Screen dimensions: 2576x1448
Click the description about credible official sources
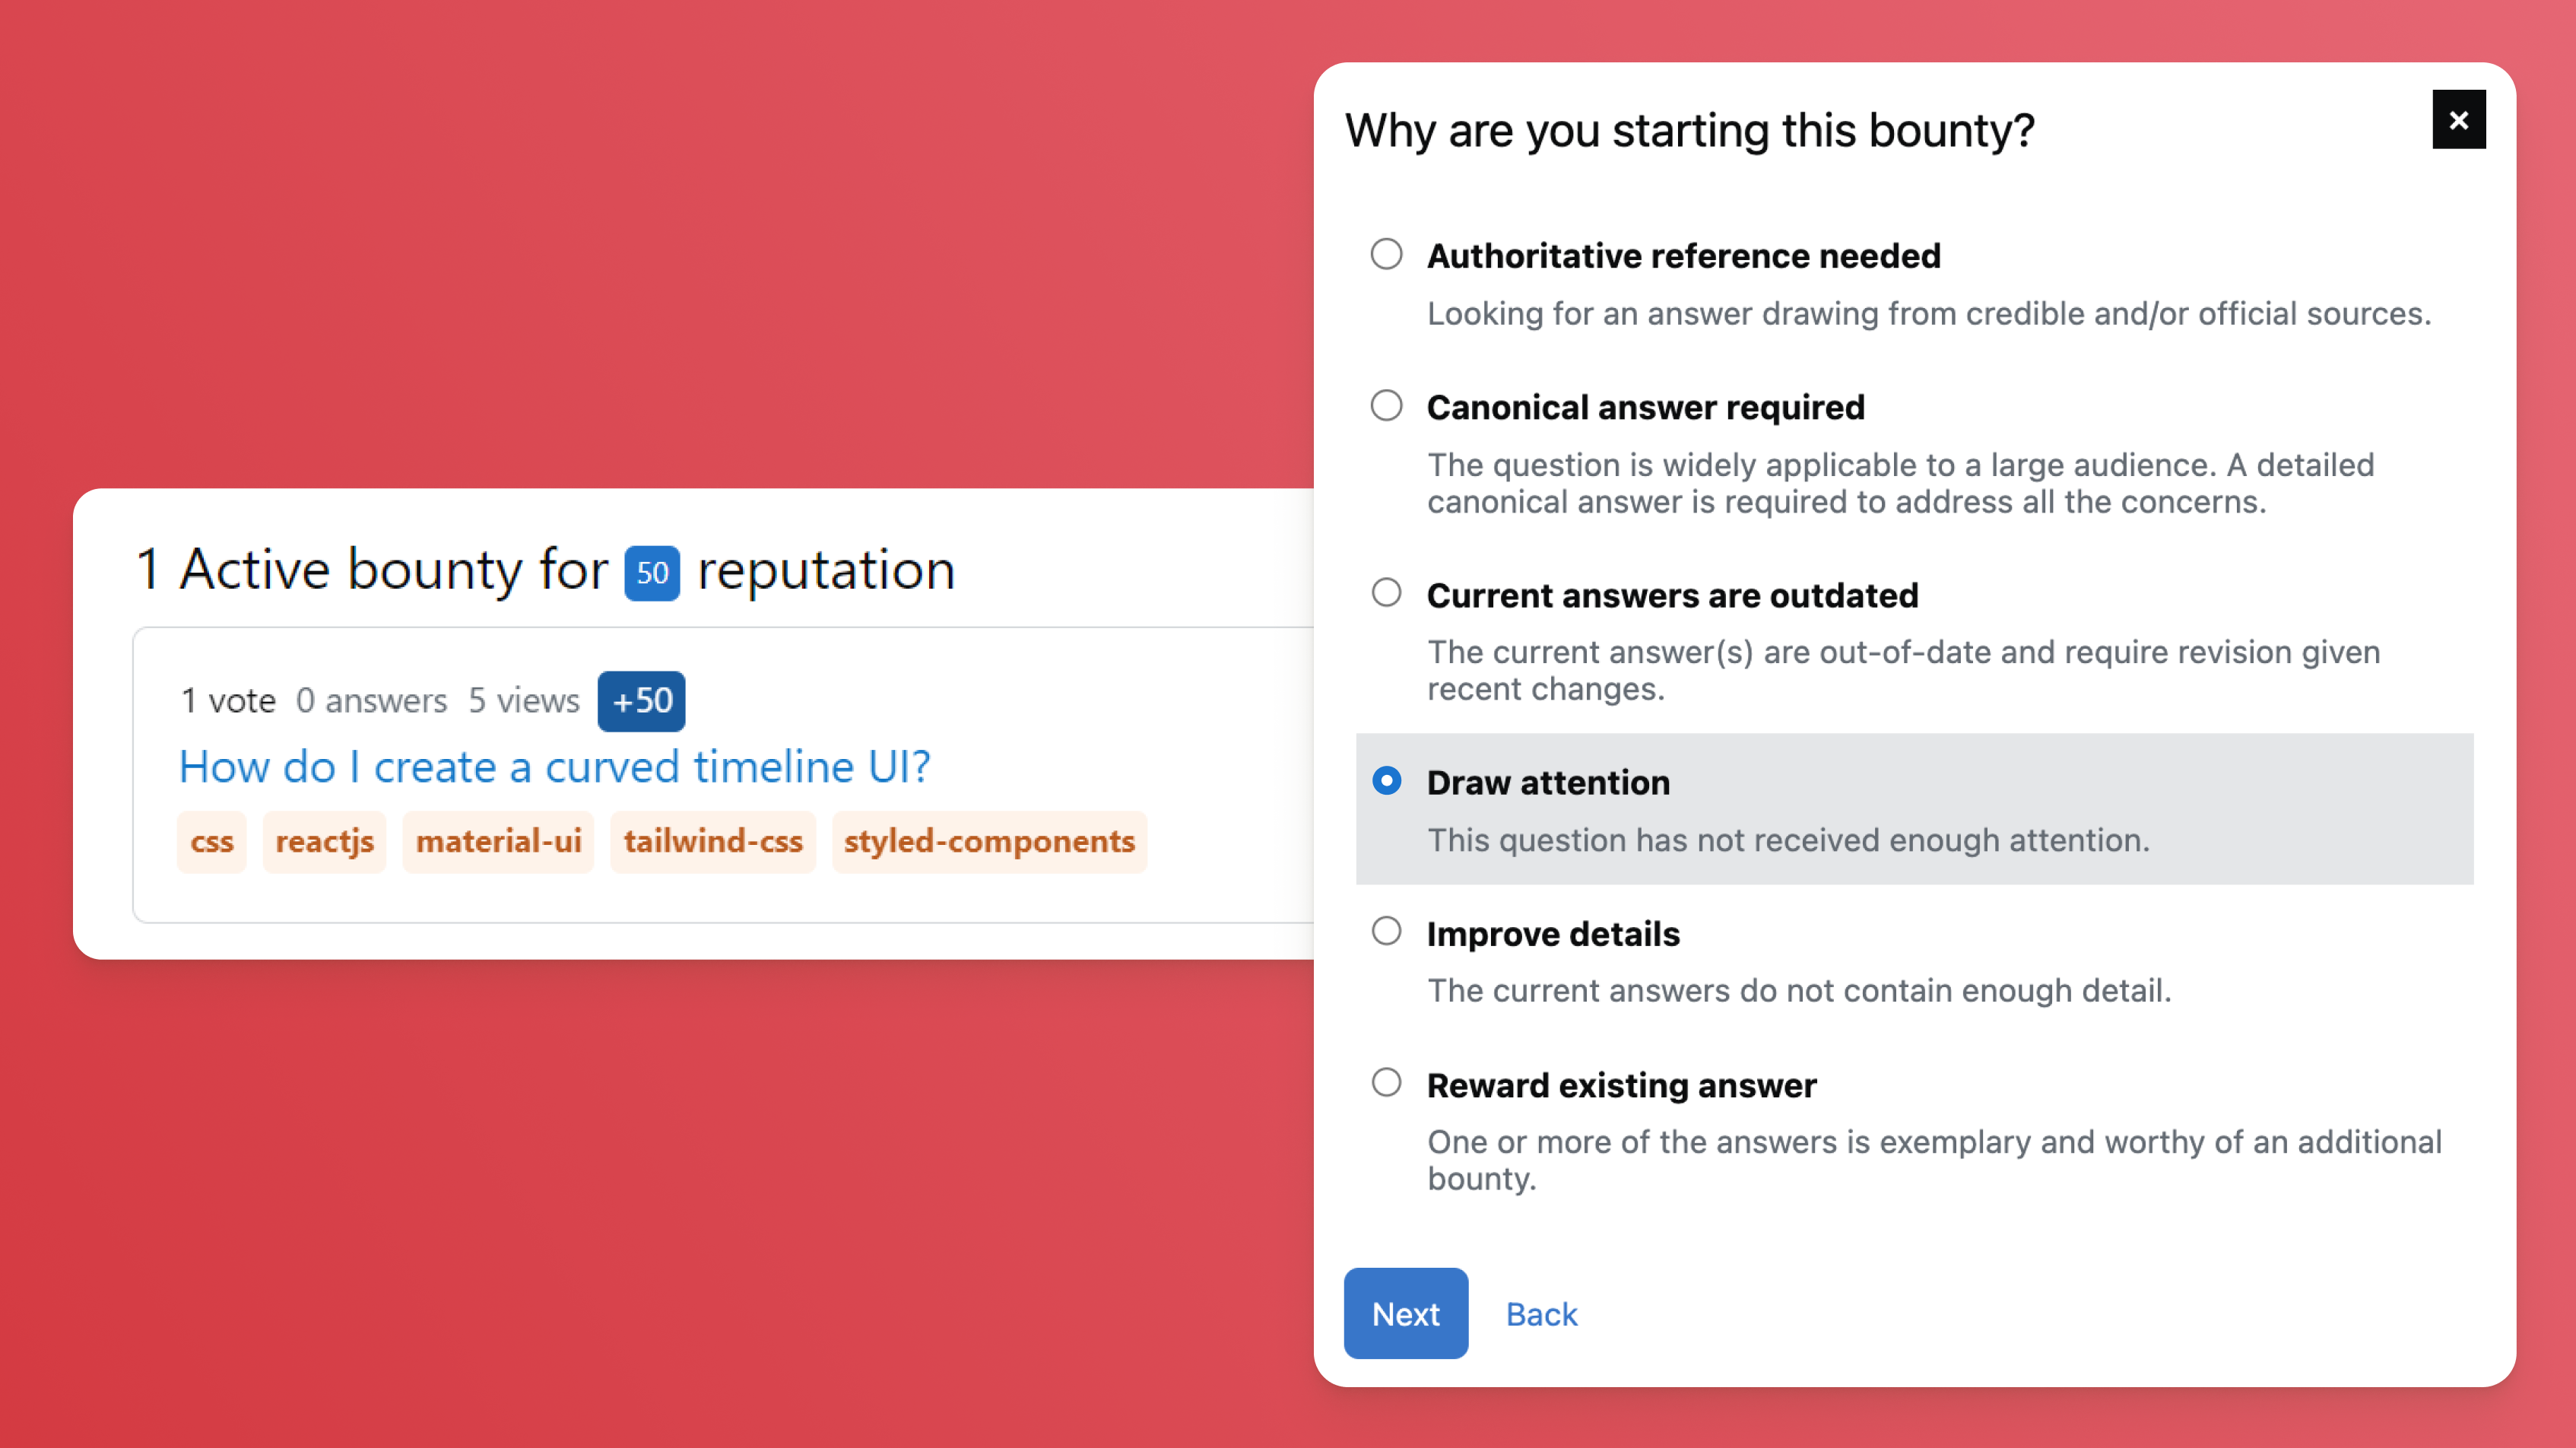pos(1929,314)
